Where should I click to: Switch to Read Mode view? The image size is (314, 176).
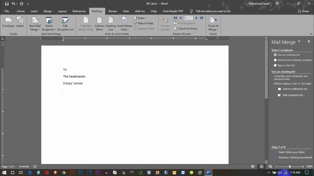pos(253,166)
